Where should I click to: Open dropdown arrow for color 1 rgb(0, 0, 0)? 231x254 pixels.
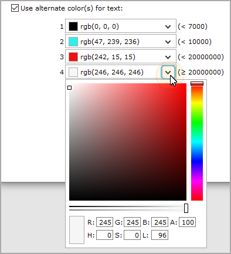click(168, 26)
